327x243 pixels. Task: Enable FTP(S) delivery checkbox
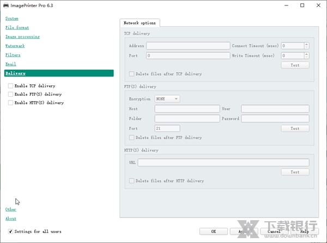10,94
